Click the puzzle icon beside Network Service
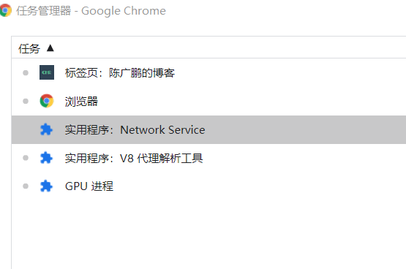The height and width of the screenshot is (269, 406). (x=46, y=129)
